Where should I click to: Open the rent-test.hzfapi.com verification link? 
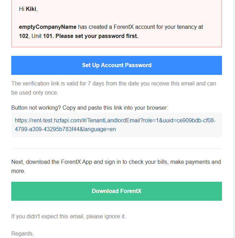coord(115,121)
